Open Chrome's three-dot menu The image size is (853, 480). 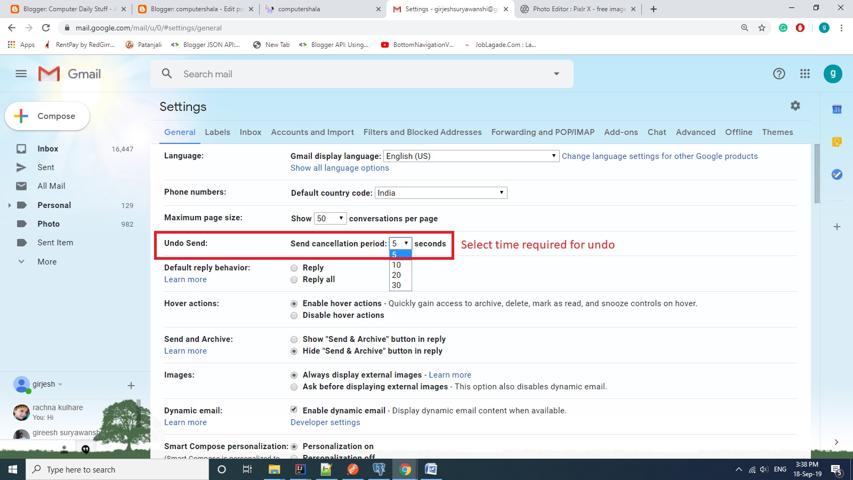tap(841, 28)
